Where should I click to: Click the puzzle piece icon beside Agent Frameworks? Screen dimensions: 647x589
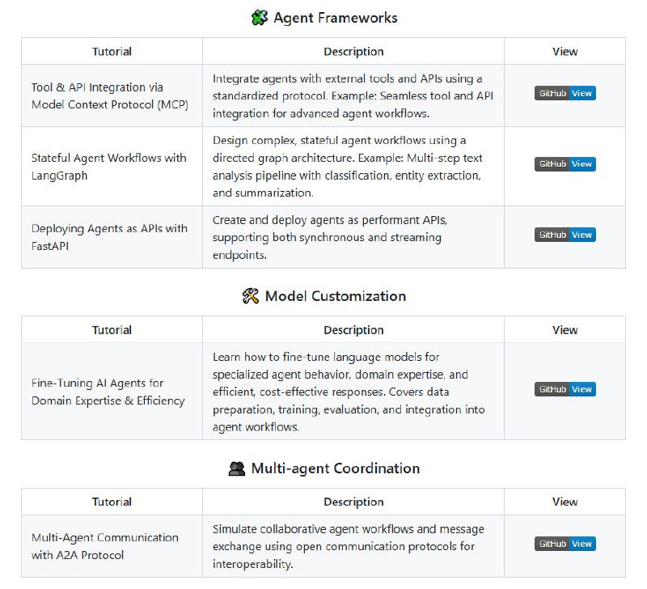click(x=259, y=18)
